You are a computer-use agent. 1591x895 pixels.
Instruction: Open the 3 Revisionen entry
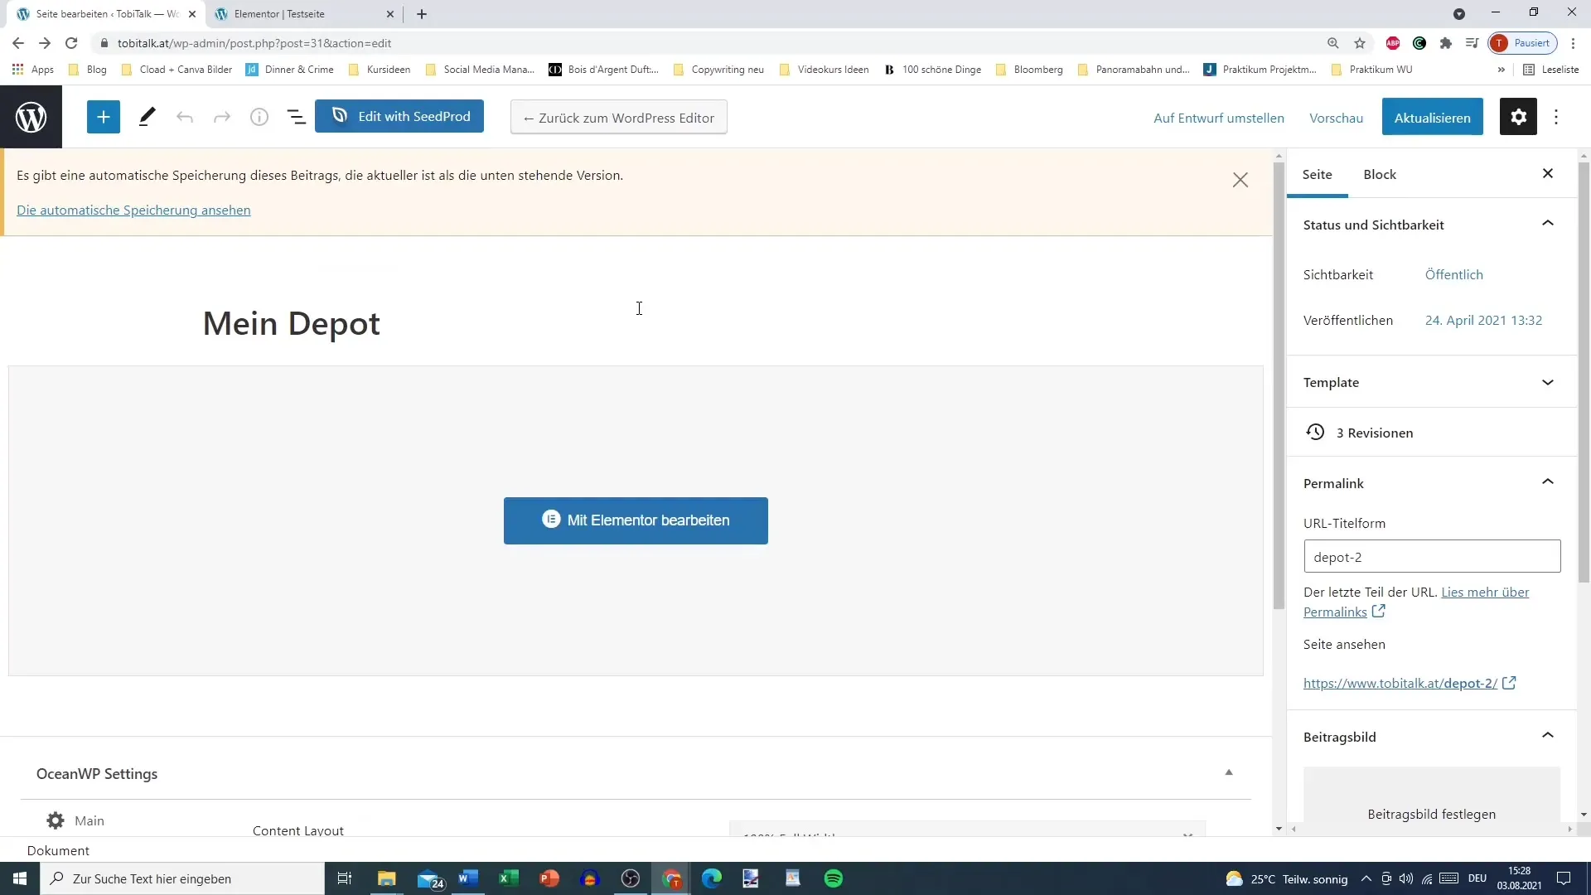(1375, 433)
